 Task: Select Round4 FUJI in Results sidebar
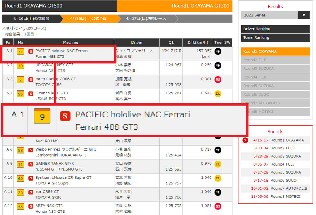[275, 77]
